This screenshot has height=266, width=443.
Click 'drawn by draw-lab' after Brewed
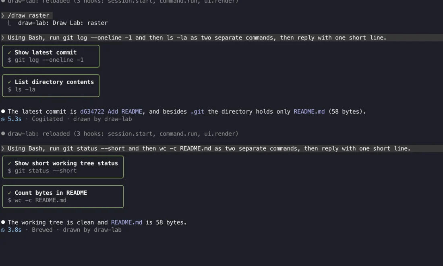point(92,230)
